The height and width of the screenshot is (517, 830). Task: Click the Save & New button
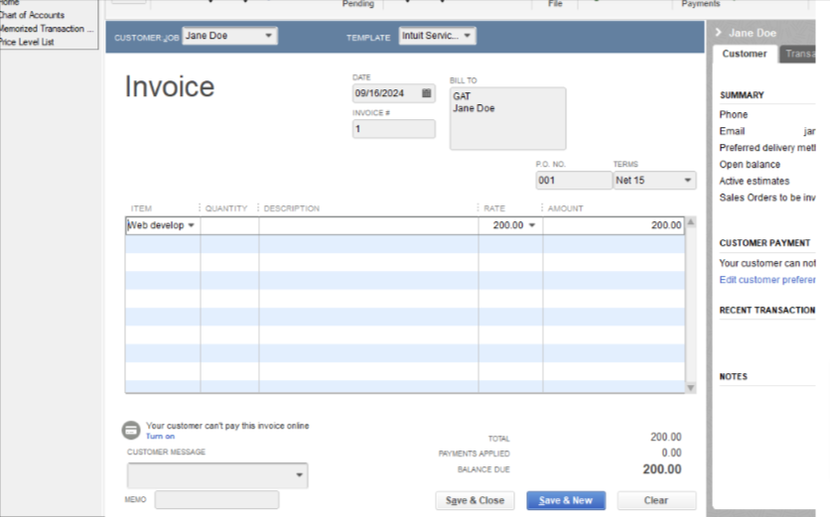click(565, 500)
